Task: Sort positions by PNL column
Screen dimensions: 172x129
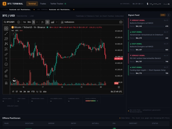Action: click(114, 123)
